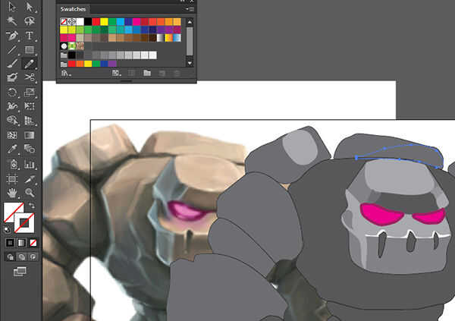
Task: Click the Swatches panel scrollbar thumb
Action: 190,41
